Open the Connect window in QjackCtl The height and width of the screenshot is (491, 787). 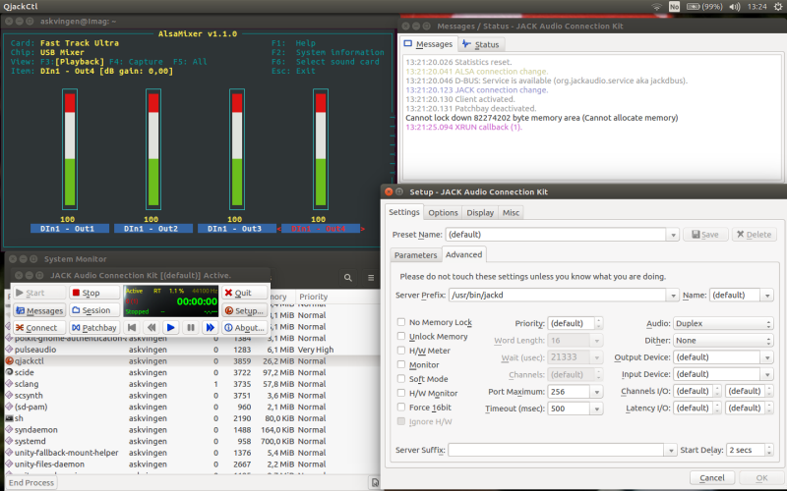(38, 327)
